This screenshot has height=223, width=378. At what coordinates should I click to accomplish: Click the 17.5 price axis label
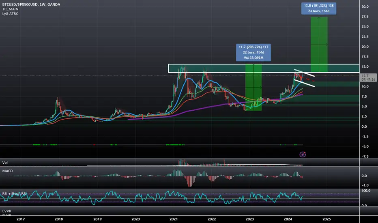pyautogui.click(x=365, y=57)
